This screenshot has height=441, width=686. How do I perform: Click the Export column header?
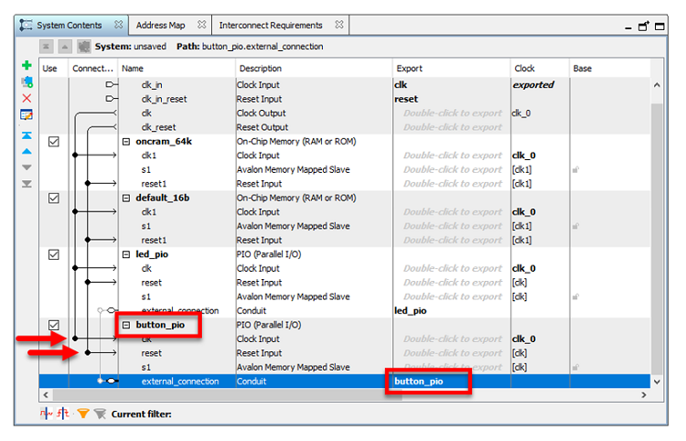click(x=452, y=69)
